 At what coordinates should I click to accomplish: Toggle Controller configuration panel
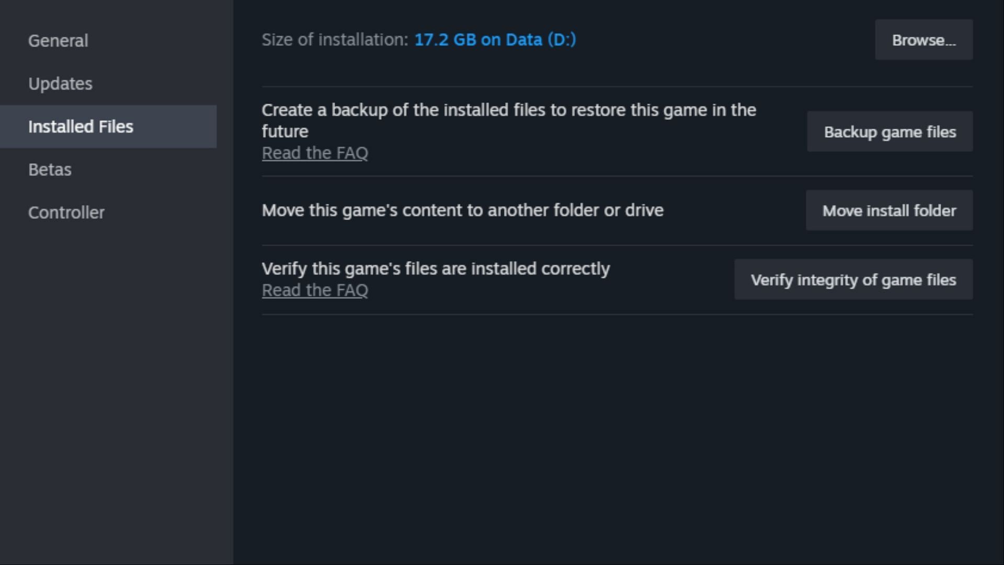66,212
